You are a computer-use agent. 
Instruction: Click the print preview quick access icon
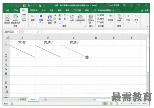[x=40, y=6]
